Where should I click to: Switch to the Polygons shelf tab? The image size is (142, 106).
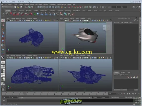(29, 11)
